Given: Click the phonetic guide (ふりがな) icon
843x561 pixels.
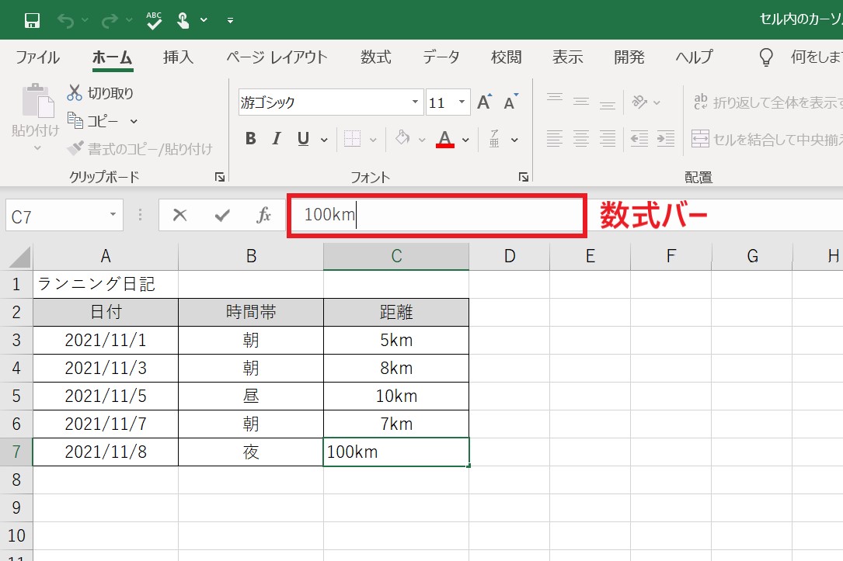Looking at the screenshot, I should click(x=494, y=139).
